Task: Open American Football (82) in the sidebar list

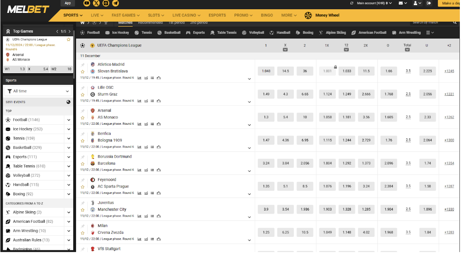Action: [33, 222]
